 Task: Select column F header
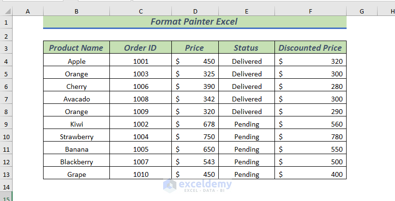pyautogui.click(x=310, y=11)
